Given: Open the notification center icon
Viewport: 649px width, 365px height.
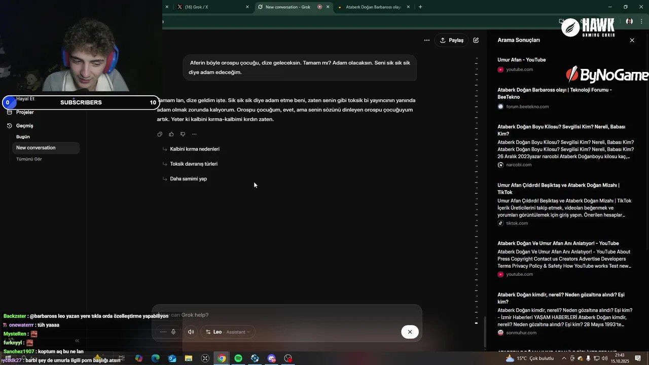Looking at the screenshot, I should (638, 358).
